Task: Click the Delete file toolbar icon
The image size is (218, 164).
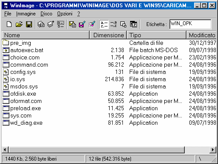Action: pos(92,24)
